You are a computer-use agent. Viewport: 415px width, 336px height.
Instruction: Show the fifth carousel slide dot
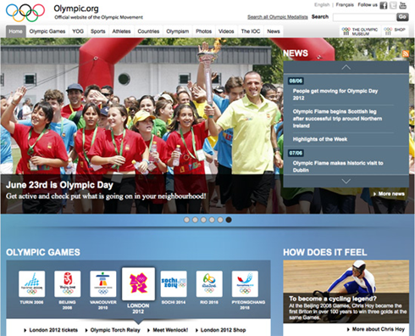(220, 220)
